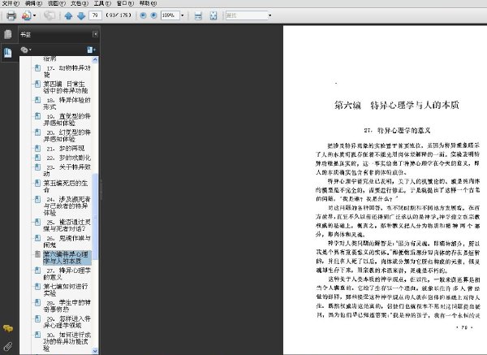Viewport: 487px width, 355px height.
Task: Click the bookmarks panel scrollbar thumb
Action: coord(95,216)
